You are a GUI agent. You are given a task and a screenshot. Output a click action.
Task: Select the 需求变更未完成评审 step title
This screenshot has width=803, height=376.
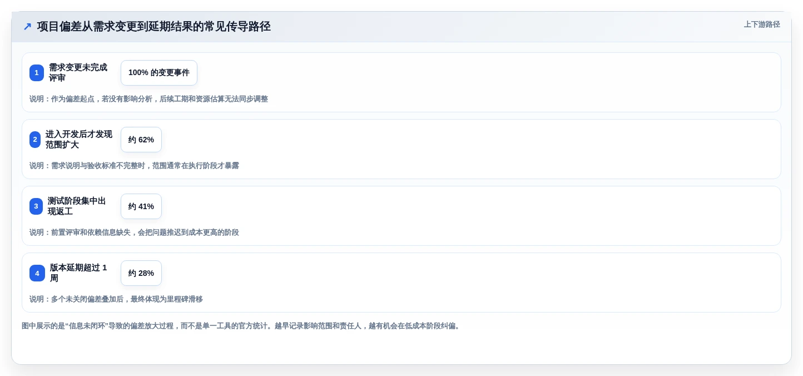pos(78,73)
